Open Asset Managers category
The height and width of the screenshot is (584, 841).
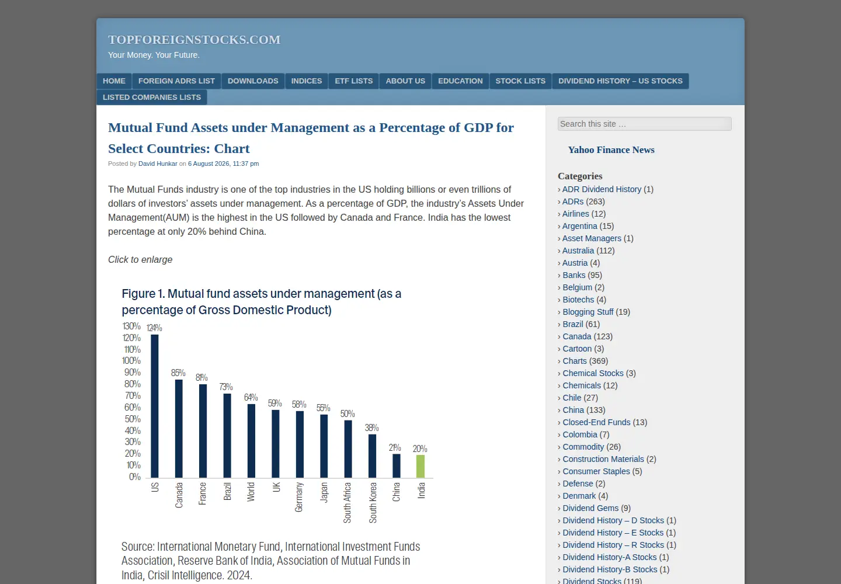pyautogui.click(x=592, y=238)
